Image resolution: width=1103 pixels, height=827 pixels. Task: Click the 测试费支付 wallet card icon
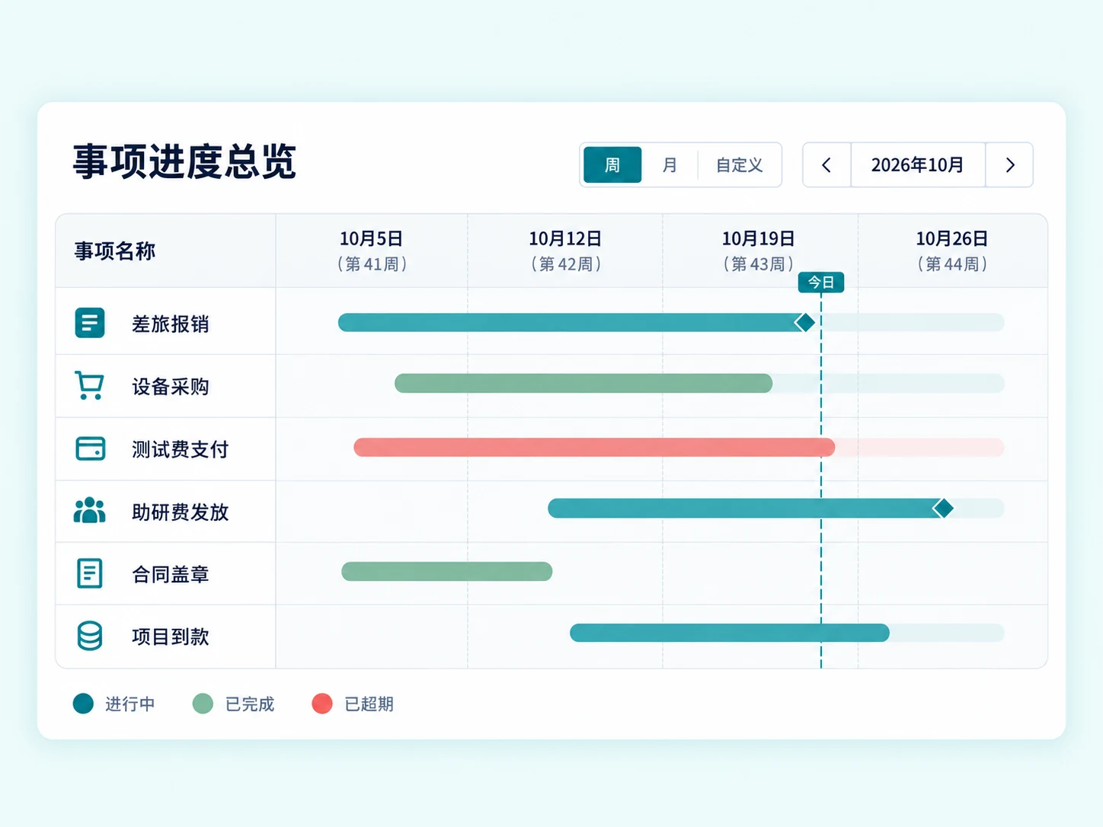pyautogui.click(x=90, y=449)
